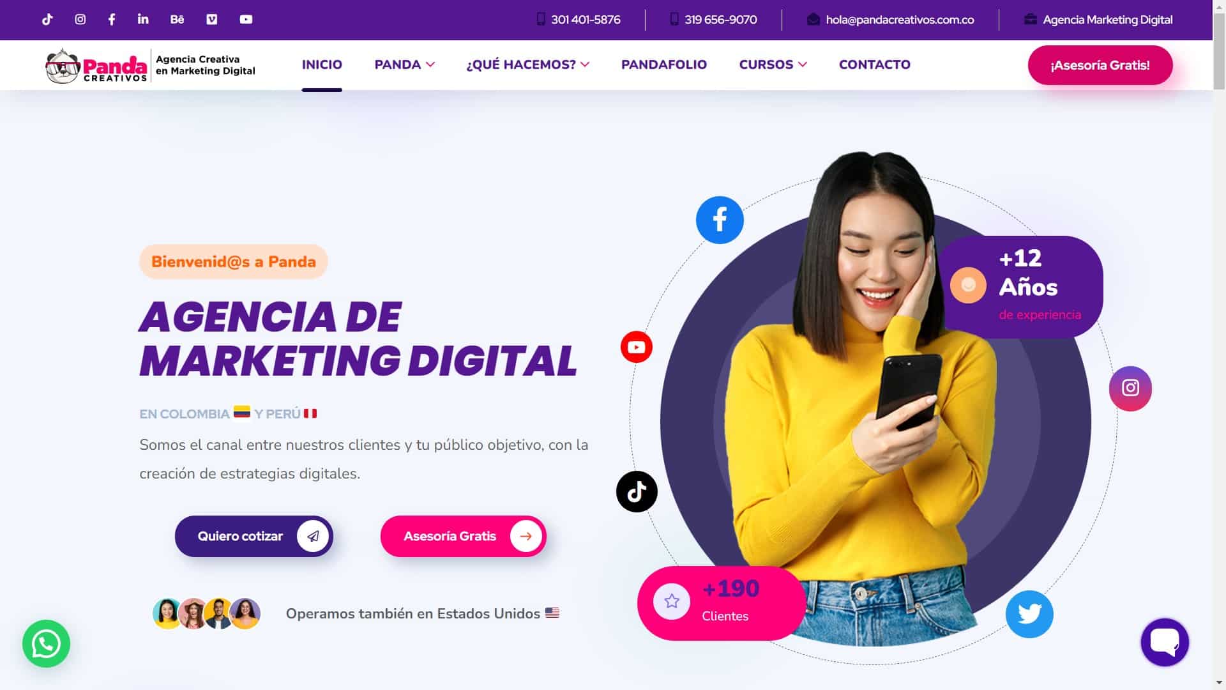
Task: Click the pink ¡Asesoría Gratis! header button
Action: [x=1100, y=65]
